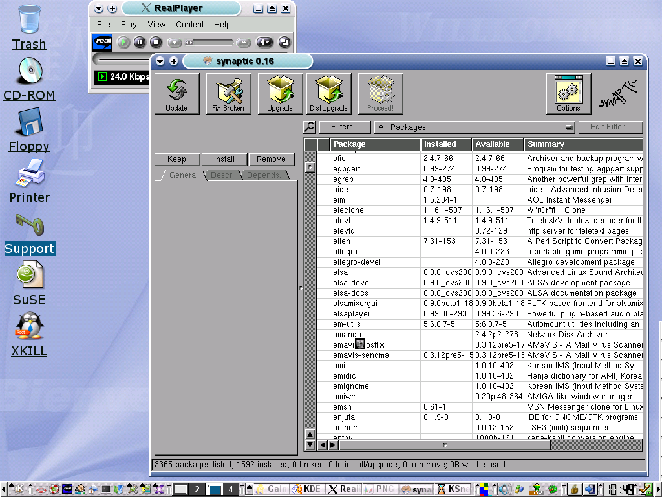This screenshot has width=662, height=497.
Task: Click the rewind button in RealPlayer
Action: [x=175, y=42]
